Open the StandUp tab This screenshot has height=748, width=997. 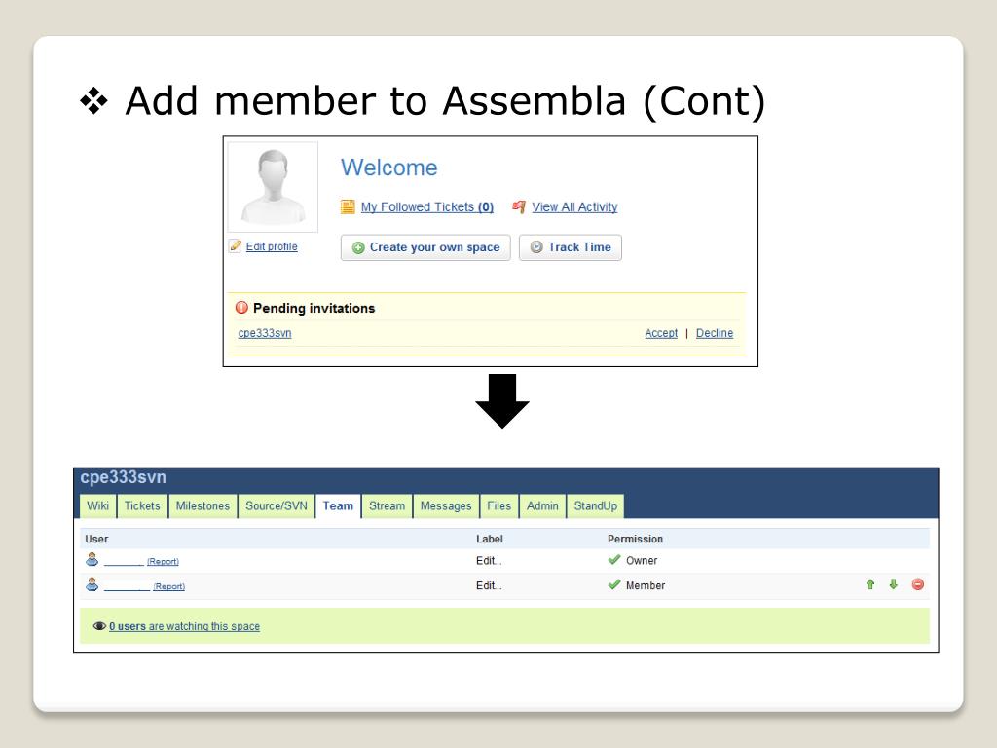pos(596,506)
